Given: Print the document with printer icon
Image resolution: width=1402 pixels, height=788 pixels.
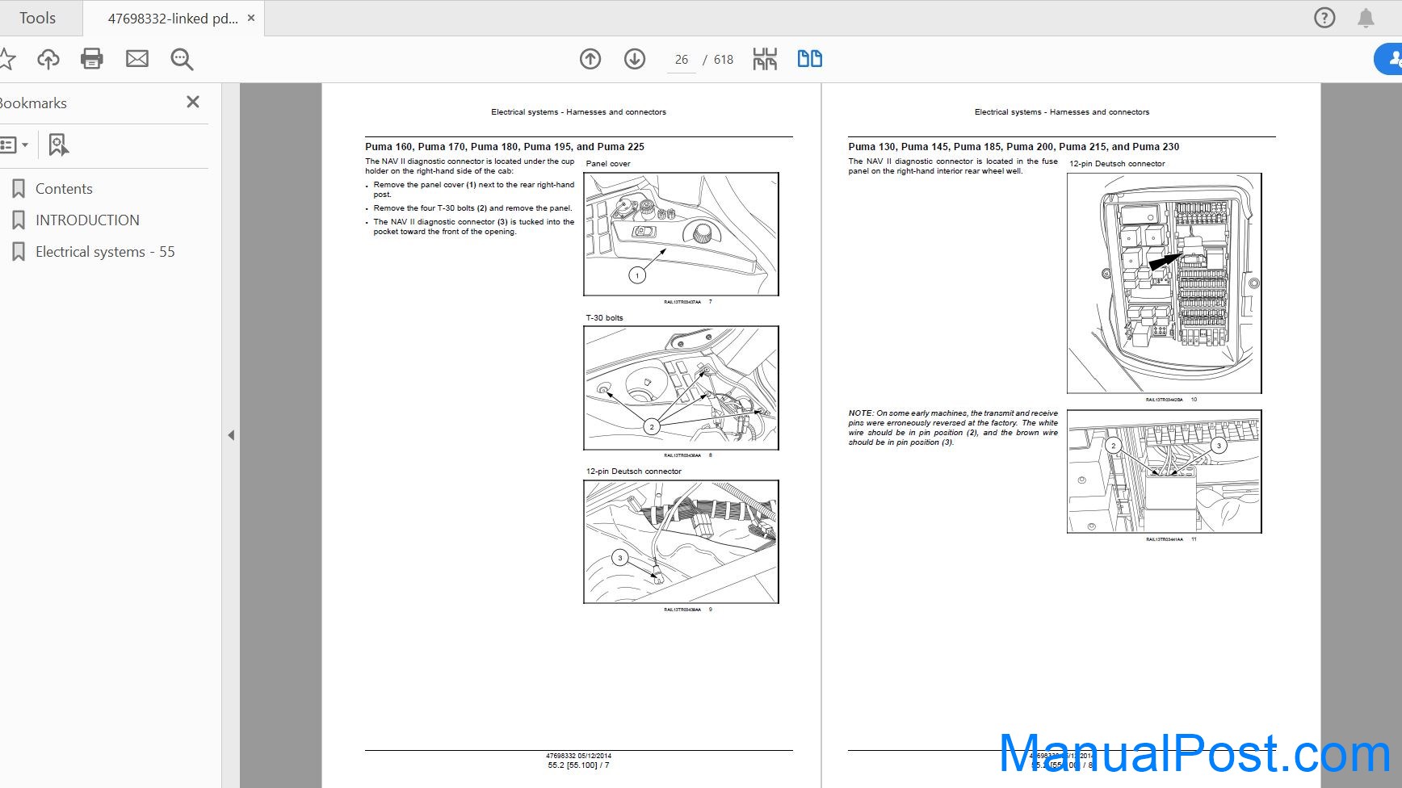Looking at the screenshot, I should coord(92,58).
